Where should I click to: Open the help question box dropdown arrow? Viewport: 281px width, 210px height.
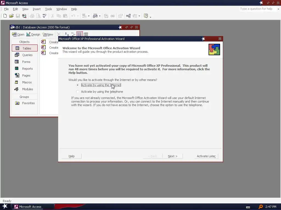278,9
